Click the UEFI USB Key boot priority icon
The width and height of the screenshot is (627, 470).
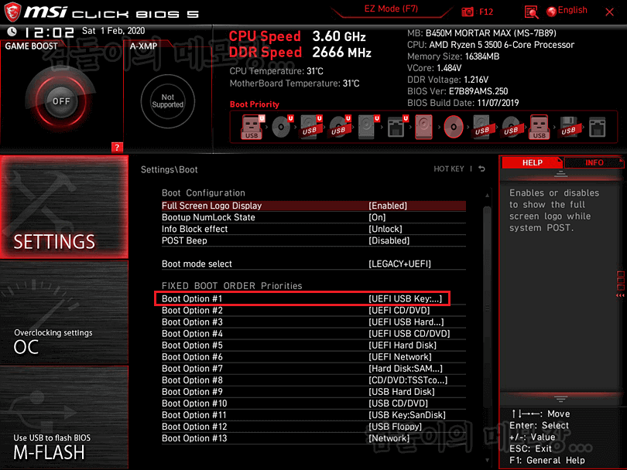point(252,127)
